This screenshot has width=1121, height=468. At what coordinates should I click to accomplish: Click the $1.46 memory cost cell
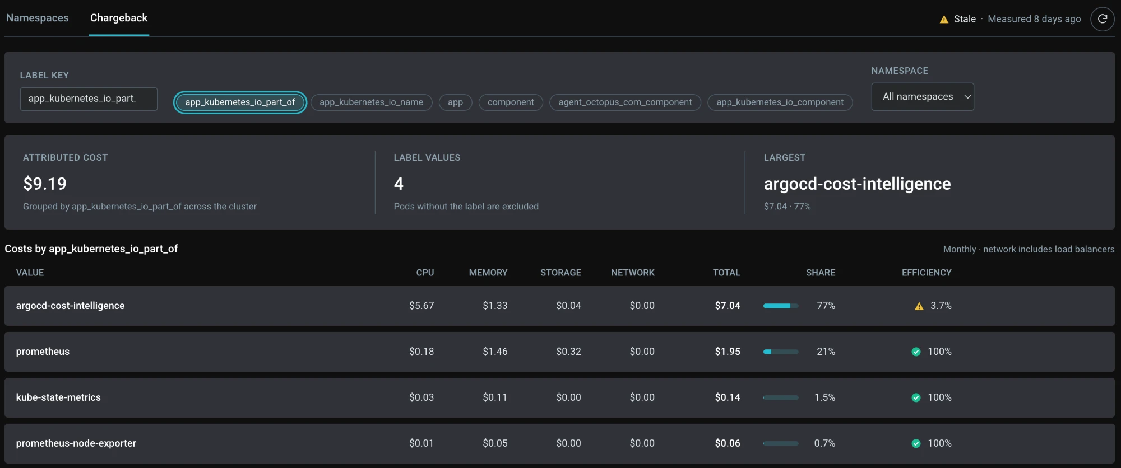click(x=495, y=352)
